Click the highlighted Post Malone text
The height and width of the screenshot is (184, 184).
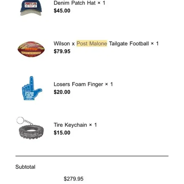pos(92,44)
